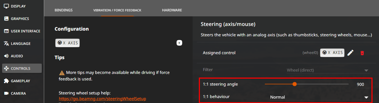Add new configuration with plus button

(179, 43)
